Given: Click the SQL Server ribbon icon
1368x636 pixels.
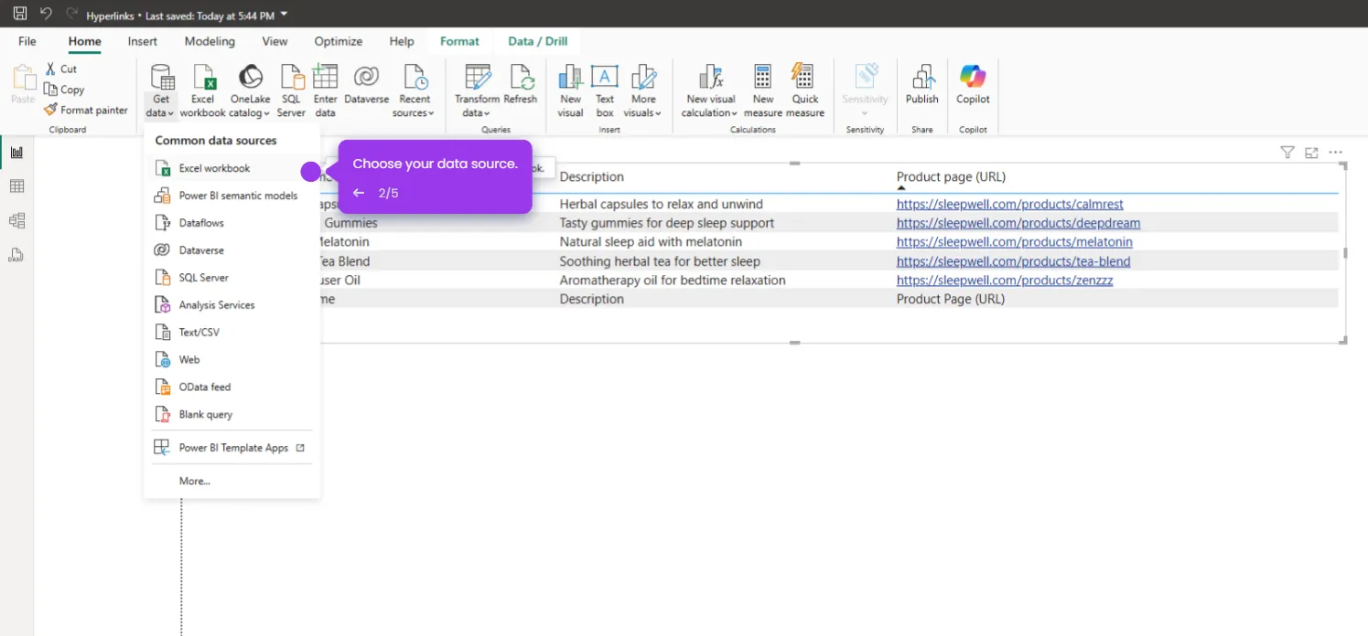Looking at the screenshot, I should click(x=291, y=91).
